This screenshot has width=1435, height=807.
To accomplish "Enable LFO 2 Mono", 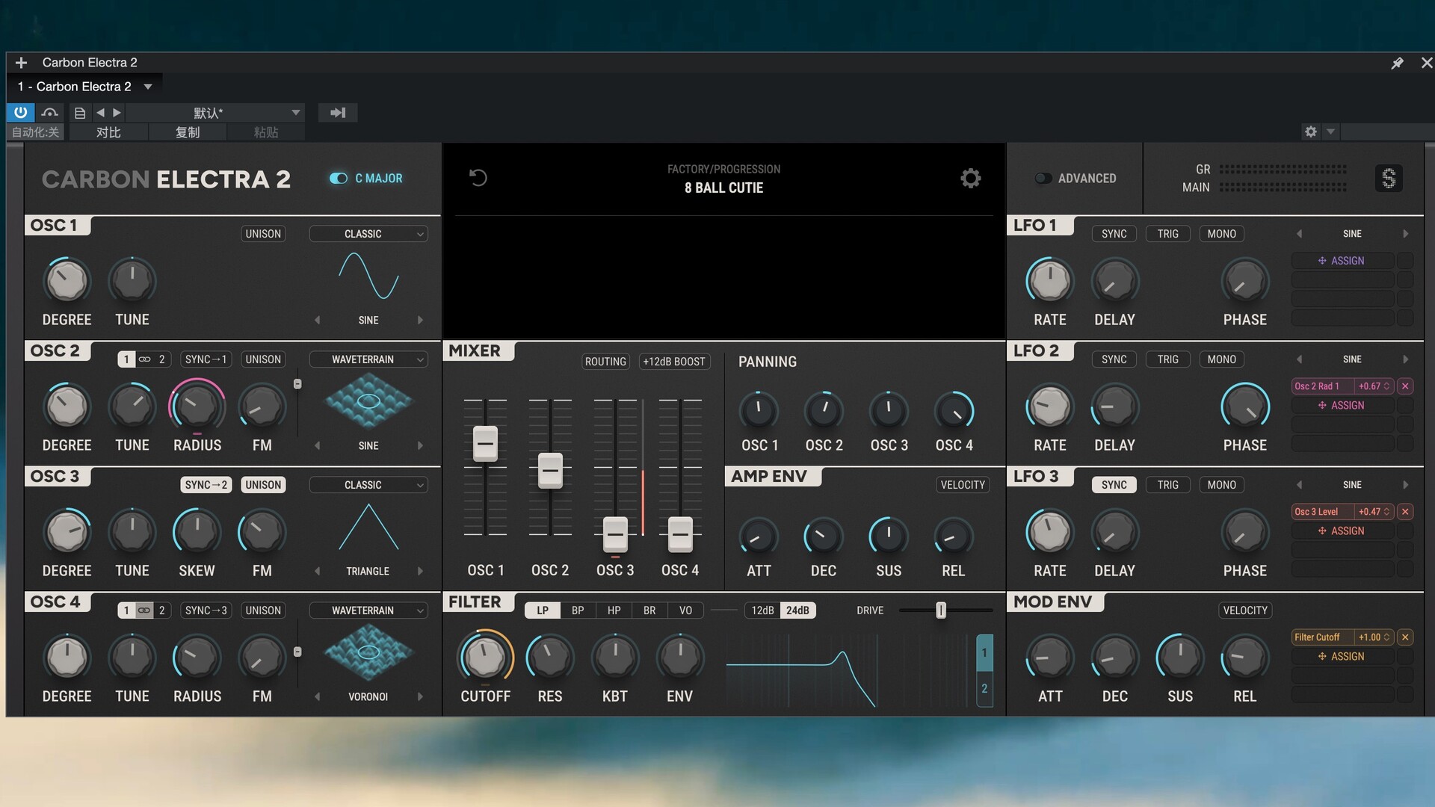I will click(1221, 359).
